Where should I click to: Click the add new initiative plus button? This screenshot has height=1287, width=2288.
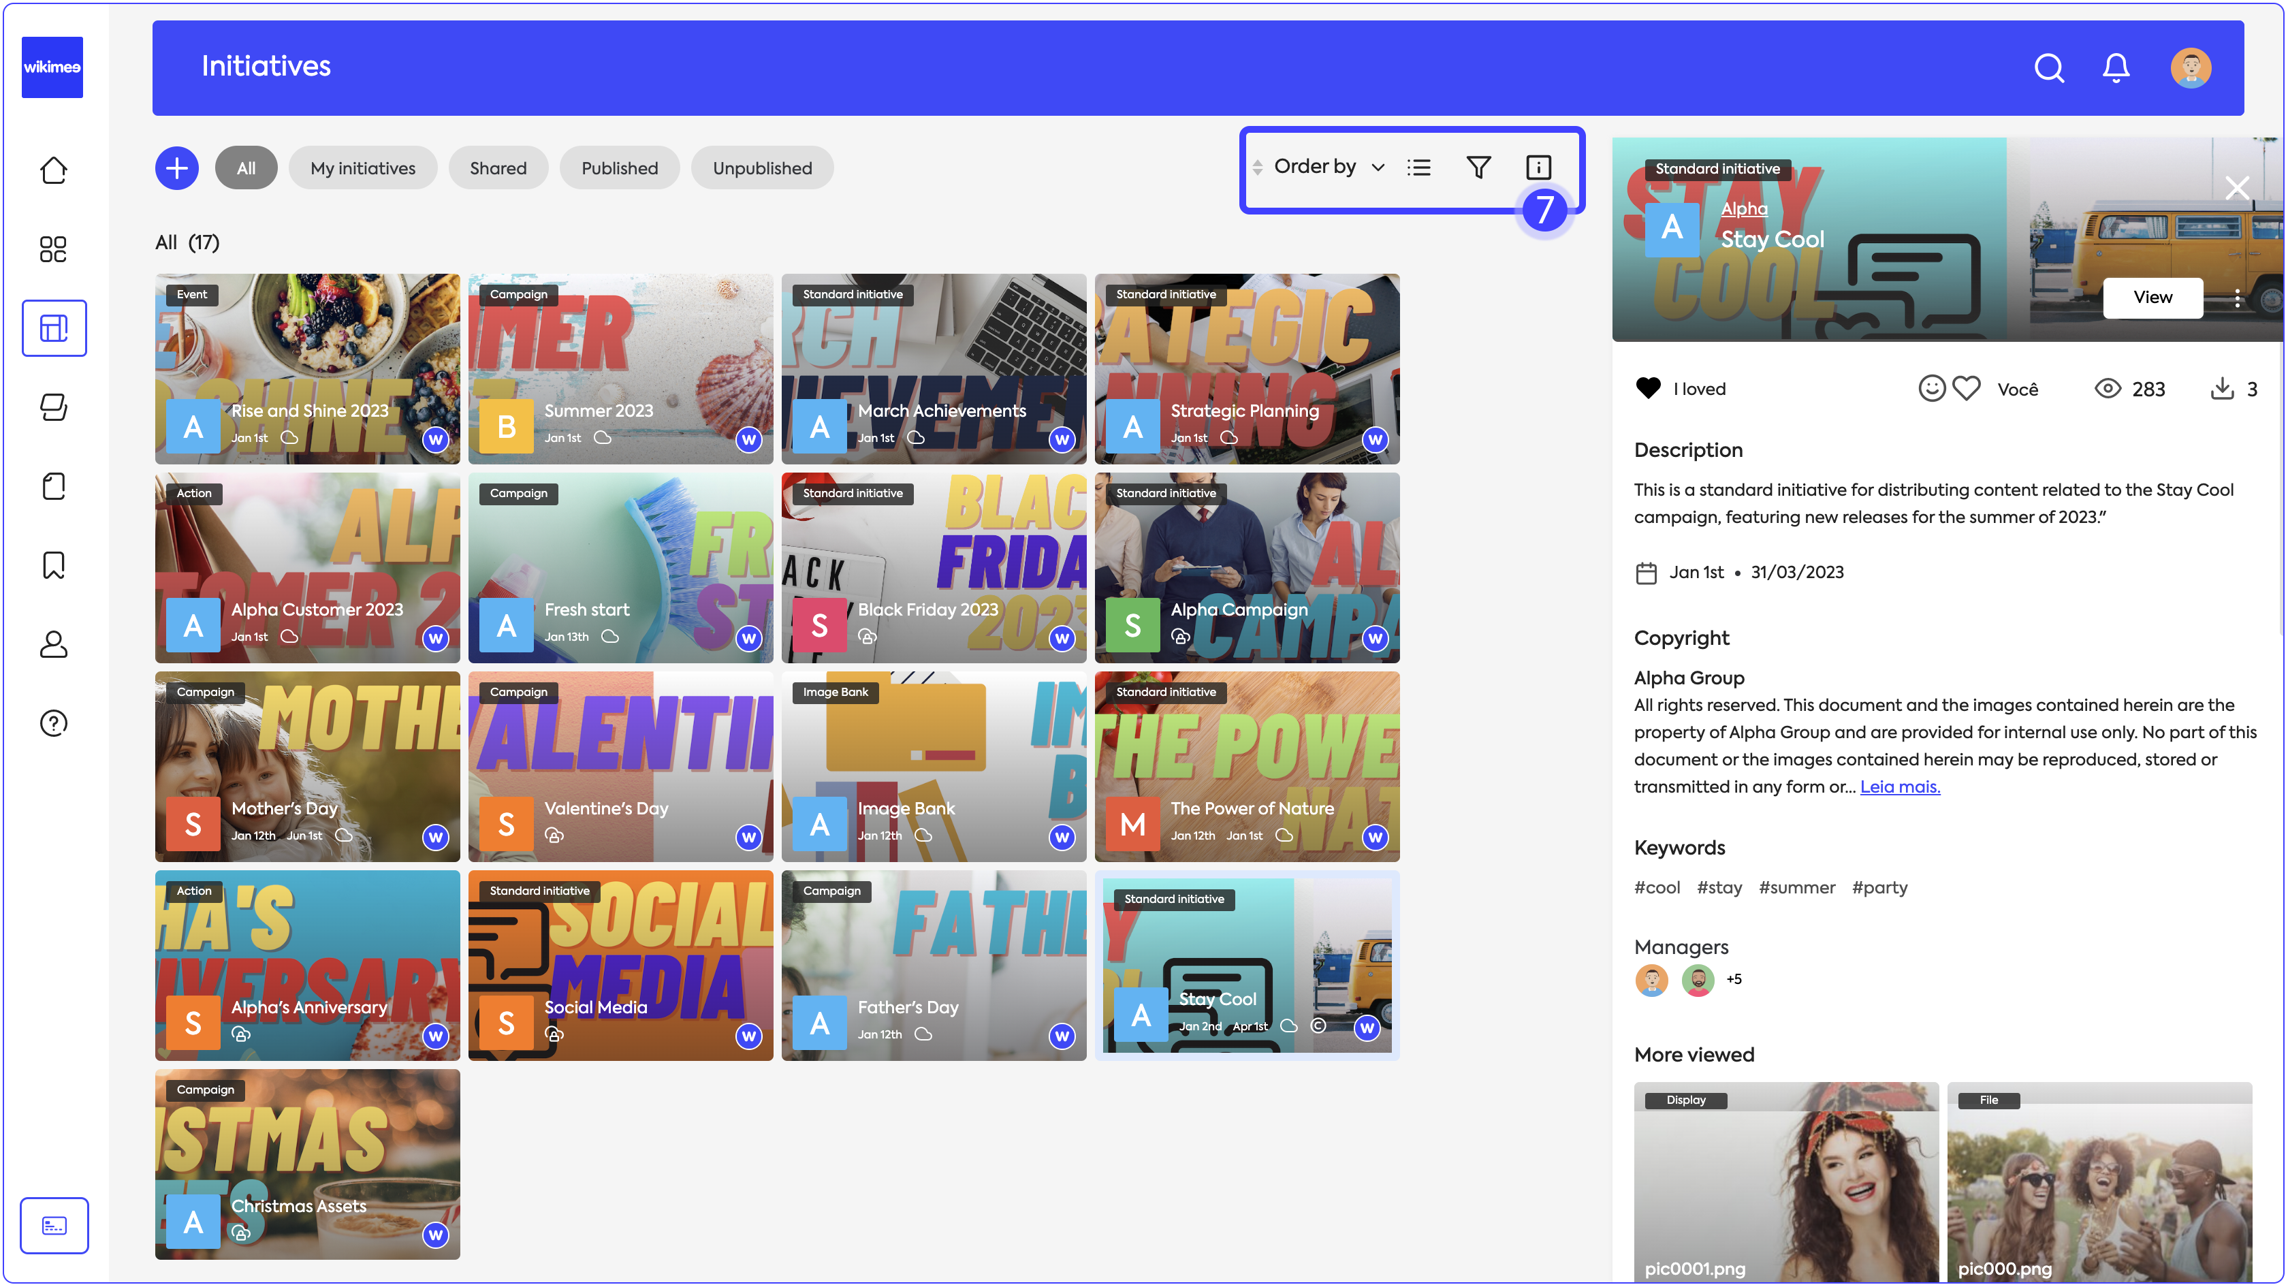[x=177, y=168]
